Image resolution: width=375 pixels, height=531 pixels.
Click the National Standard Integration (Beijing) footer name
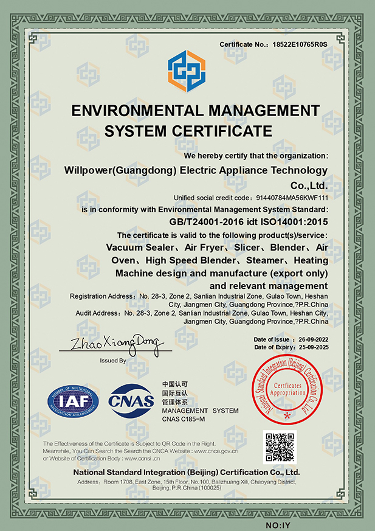coord(187,472)
